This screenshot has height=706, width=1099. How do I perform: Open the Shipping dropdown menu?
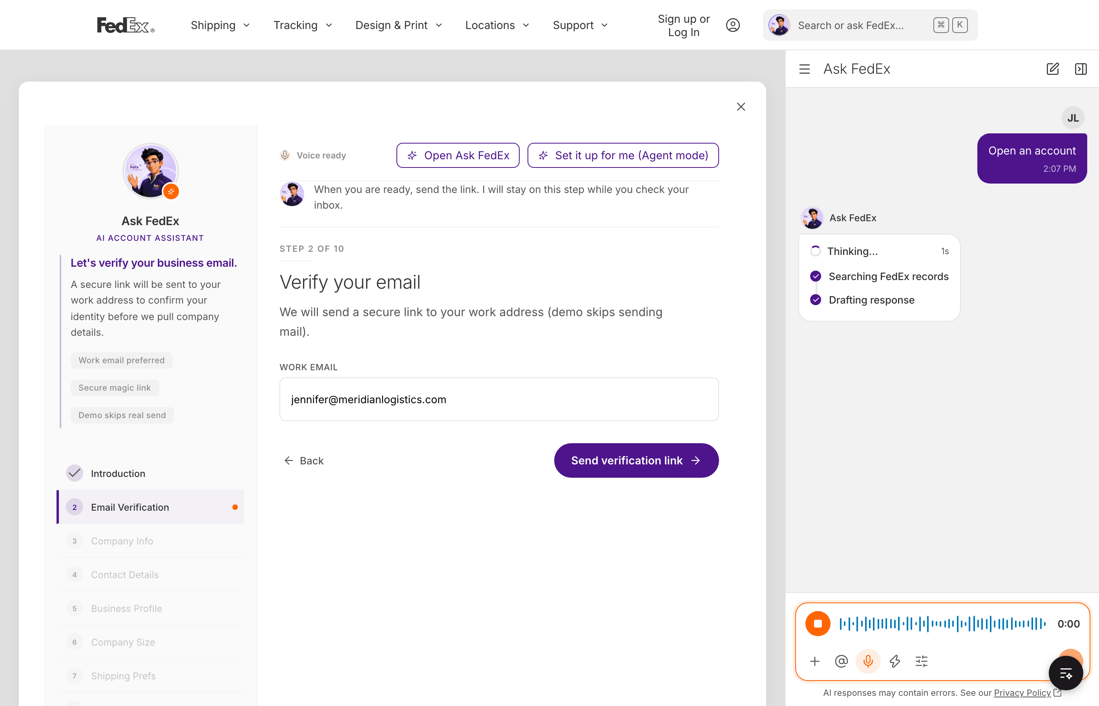point(220,25)
